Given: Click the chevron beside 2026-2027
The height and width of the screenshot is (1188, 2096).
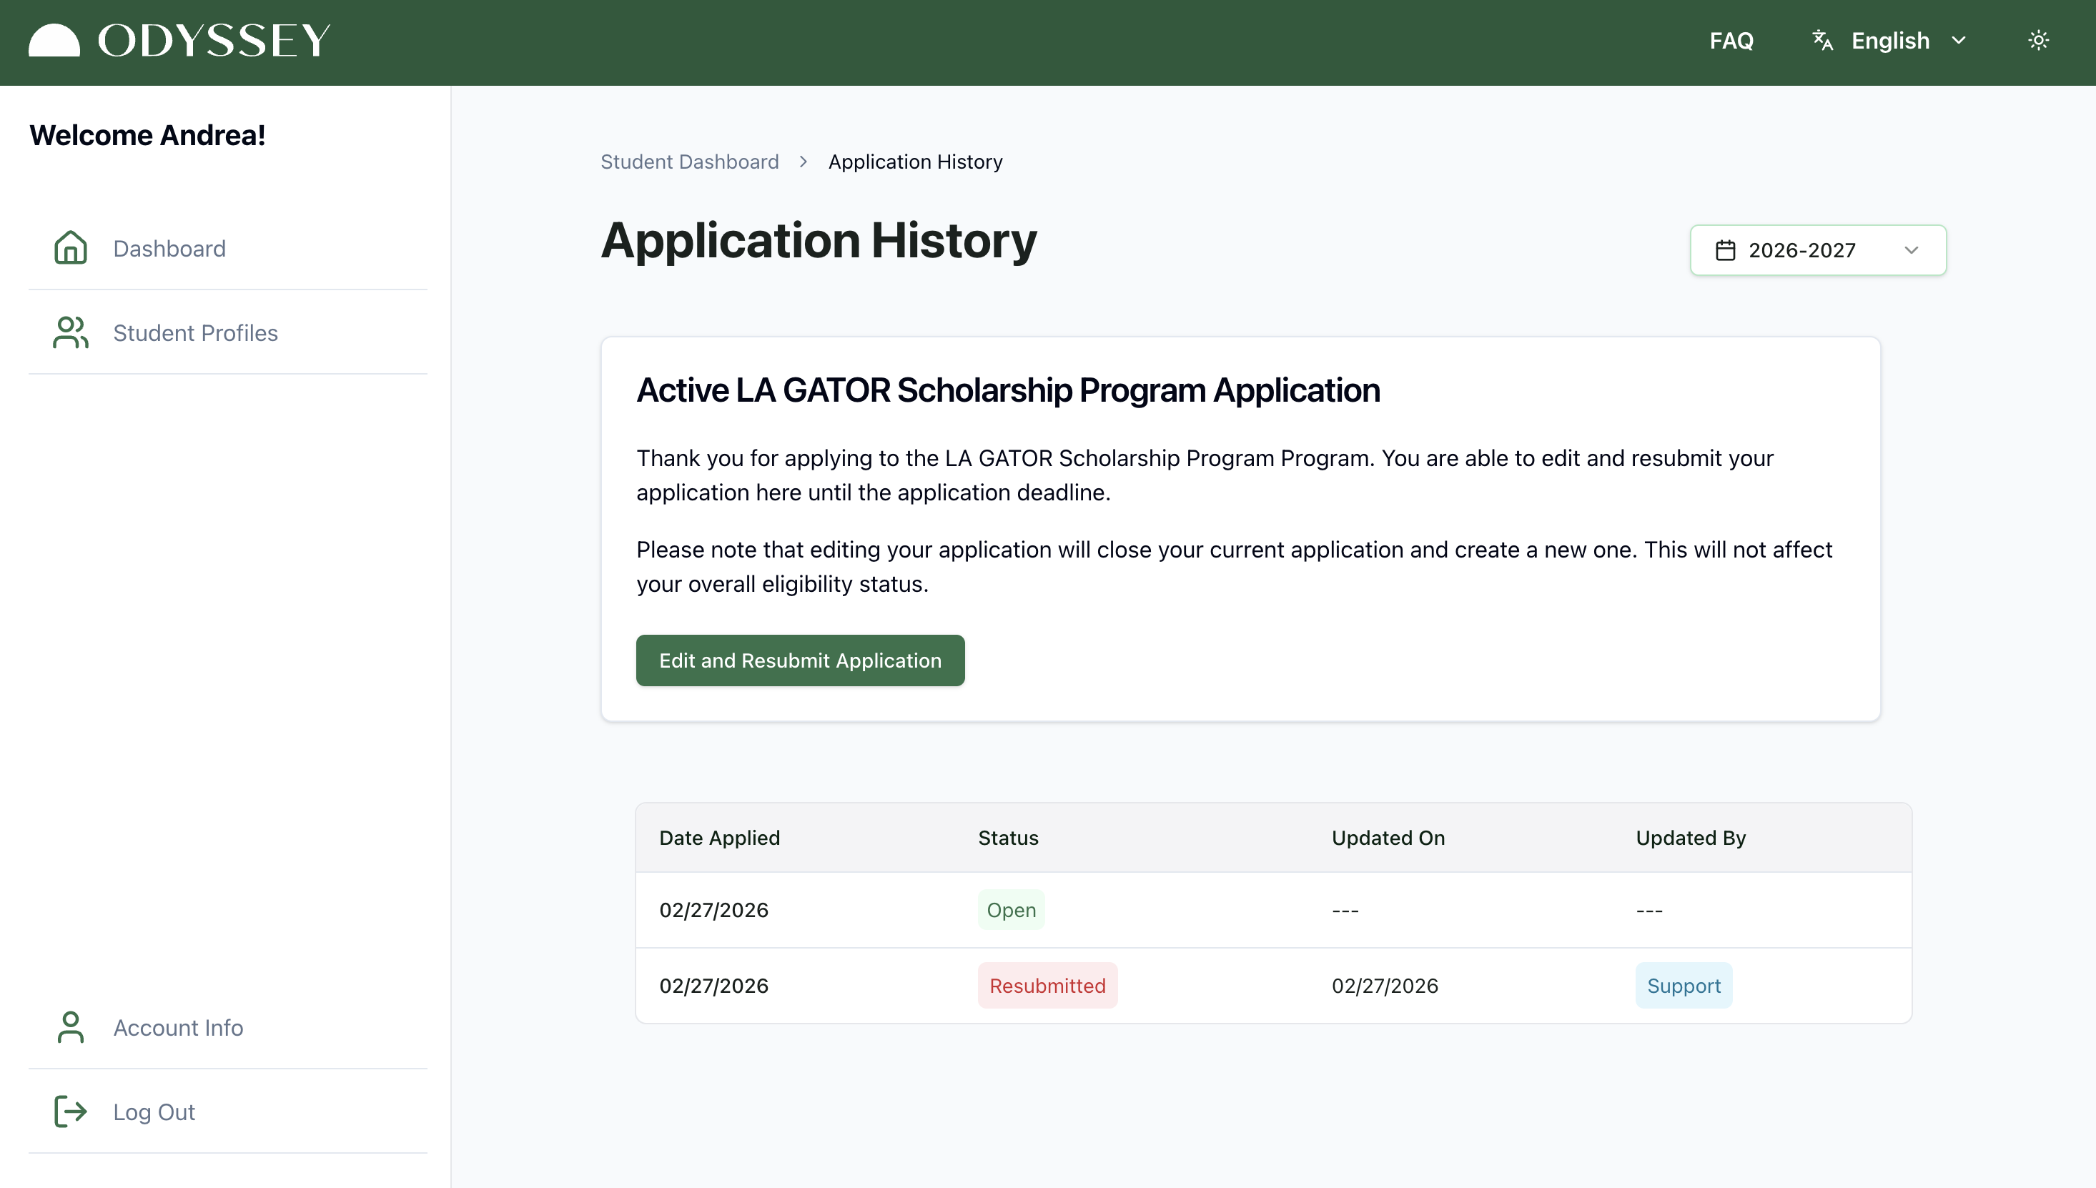Looking at the screenshot, I should click(1912, 249).
